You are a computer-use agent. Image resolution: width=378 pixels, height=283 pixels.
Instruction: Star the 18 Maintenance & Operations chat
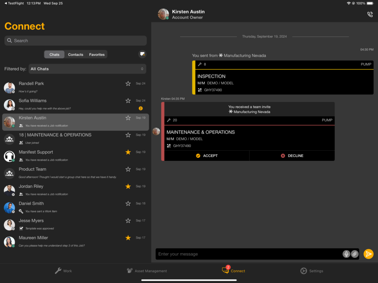[128, 135]
